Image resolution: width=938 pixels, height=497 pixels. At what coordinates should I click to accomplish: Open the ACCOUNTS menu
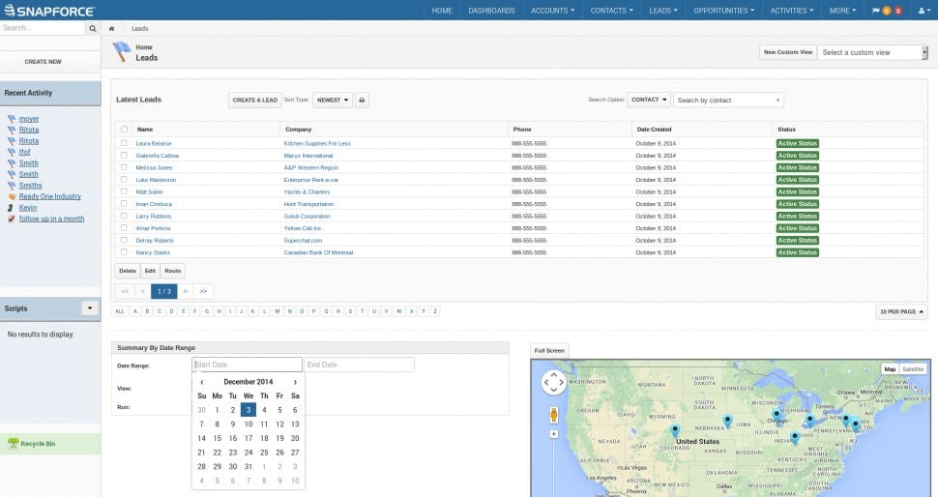click(552, 11)
